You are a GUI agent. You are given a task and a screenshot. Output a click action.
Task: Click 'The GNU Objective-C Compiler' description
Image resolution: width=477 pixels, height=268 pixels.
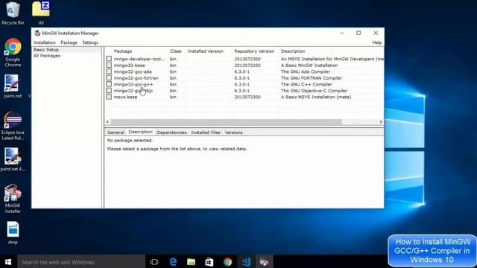pos(314,91)
